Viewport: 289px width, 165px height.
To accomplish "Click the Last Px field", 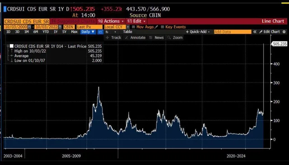I will (x=89, y=27).
